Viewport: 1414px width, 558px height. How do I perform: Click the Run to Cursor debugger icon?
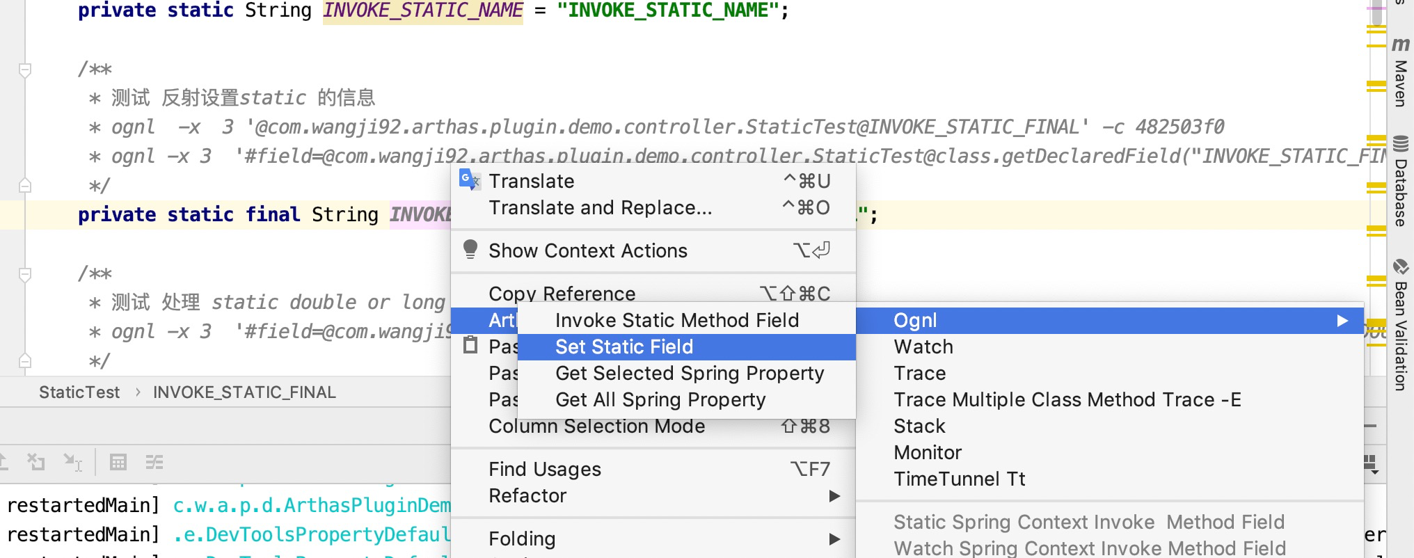coord(72,462)
